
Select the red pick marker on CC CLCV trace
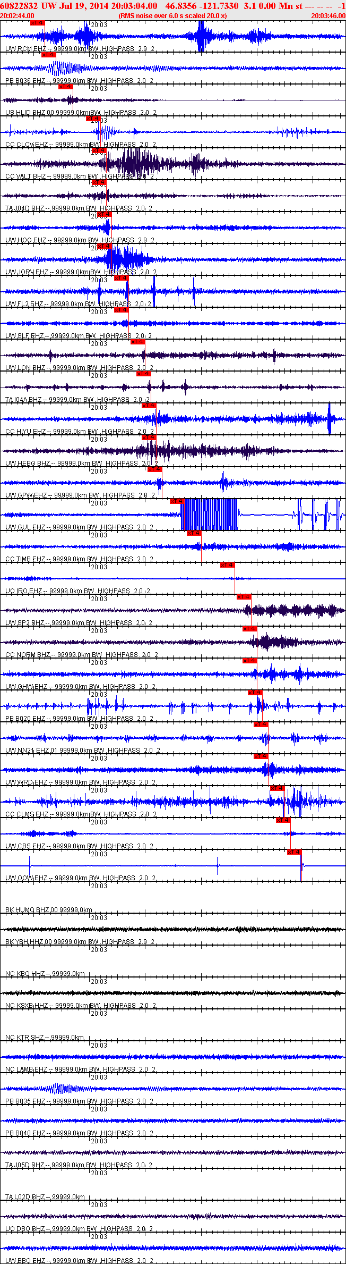click(93, 119)
